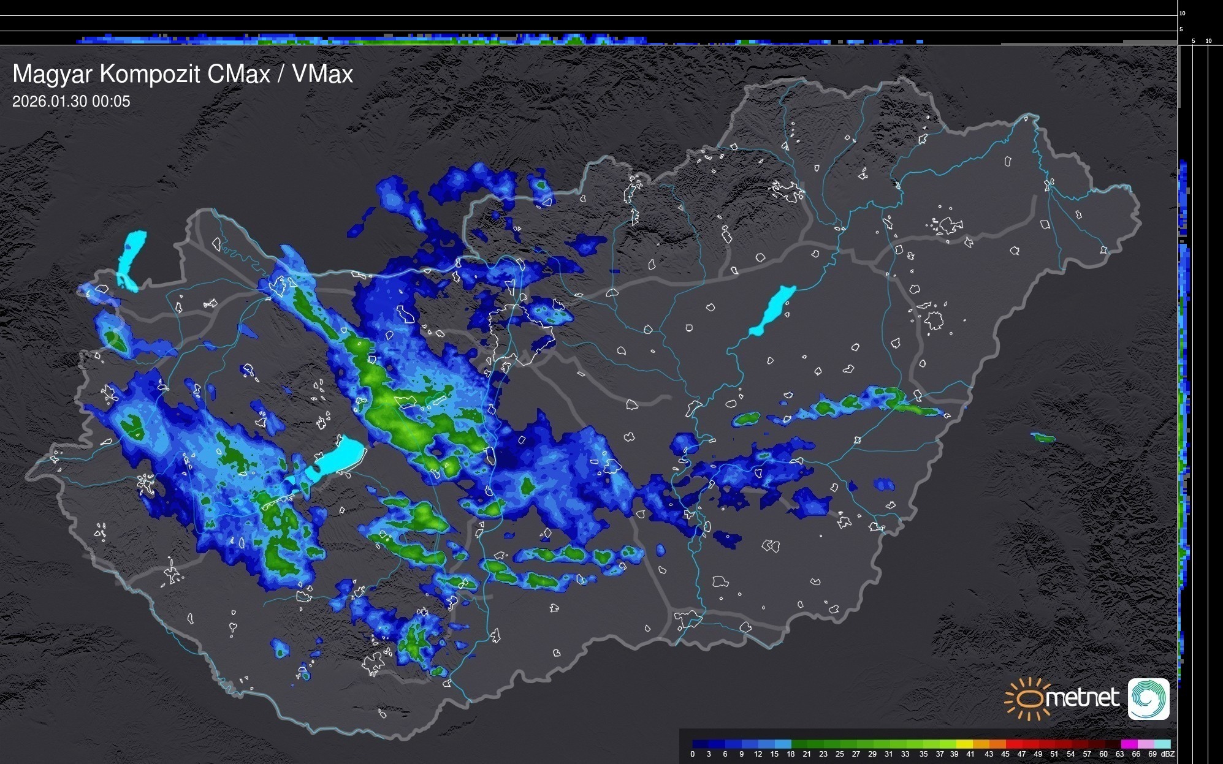The height and width of the screenshot is (764, 1223).
Task: Click the teal swirl app icon
Action: point(1148,699)
